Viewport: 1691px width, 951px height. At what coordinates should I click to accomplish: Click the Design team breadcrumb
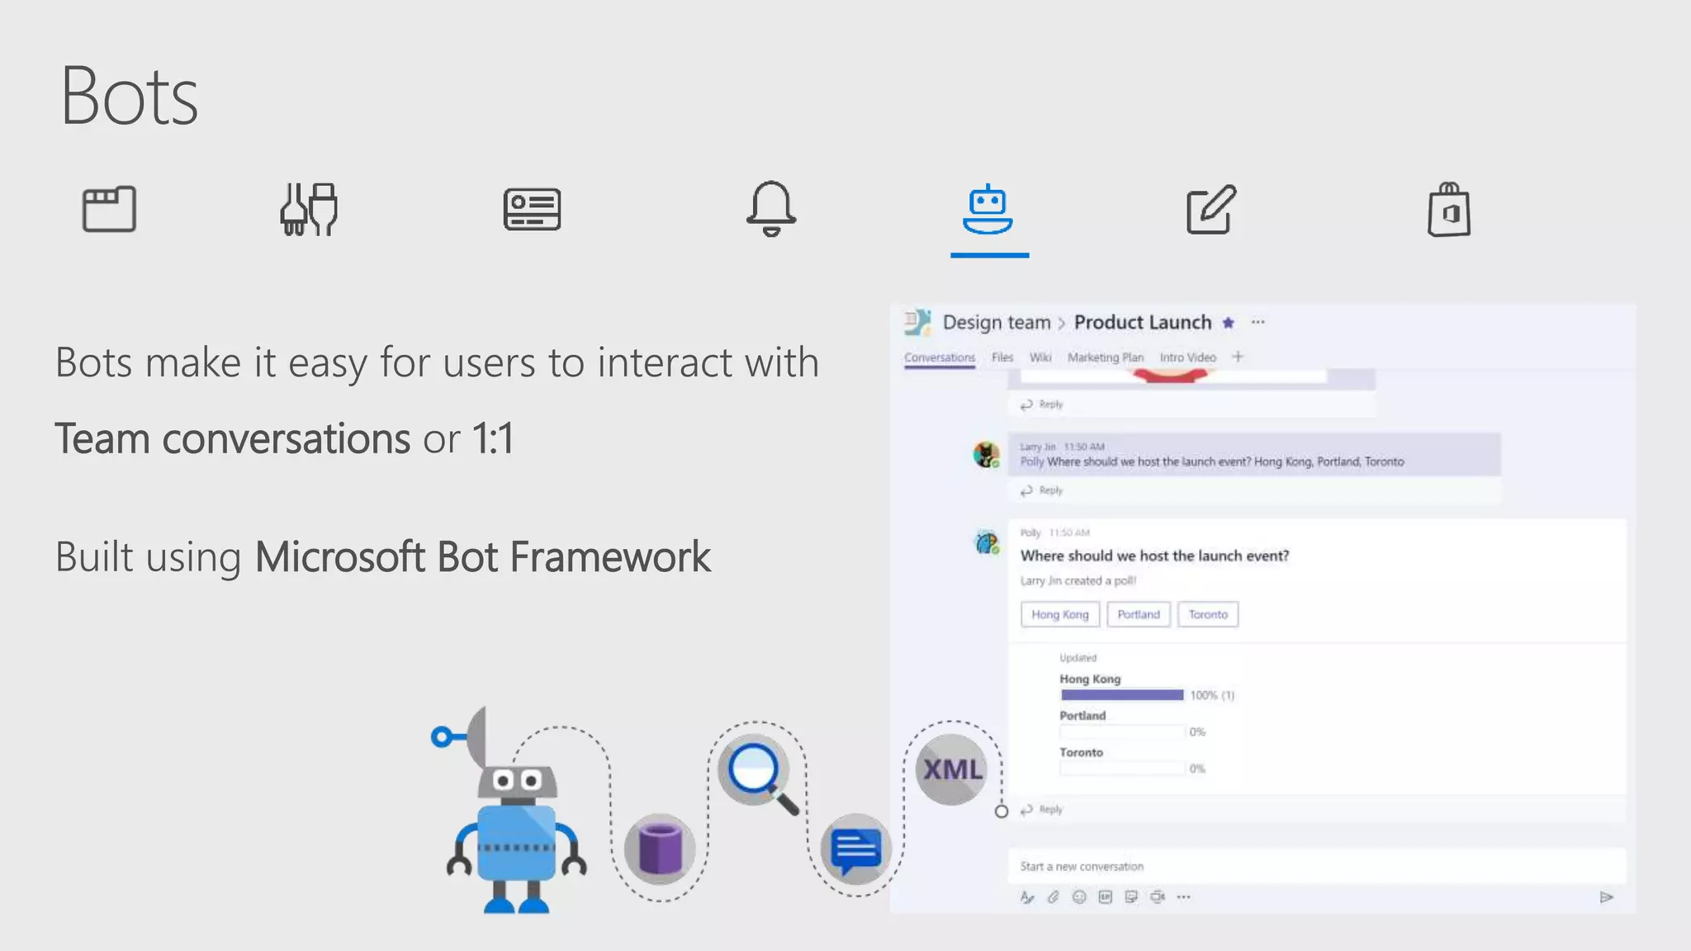pyautogui.click(x=997, y=322)
